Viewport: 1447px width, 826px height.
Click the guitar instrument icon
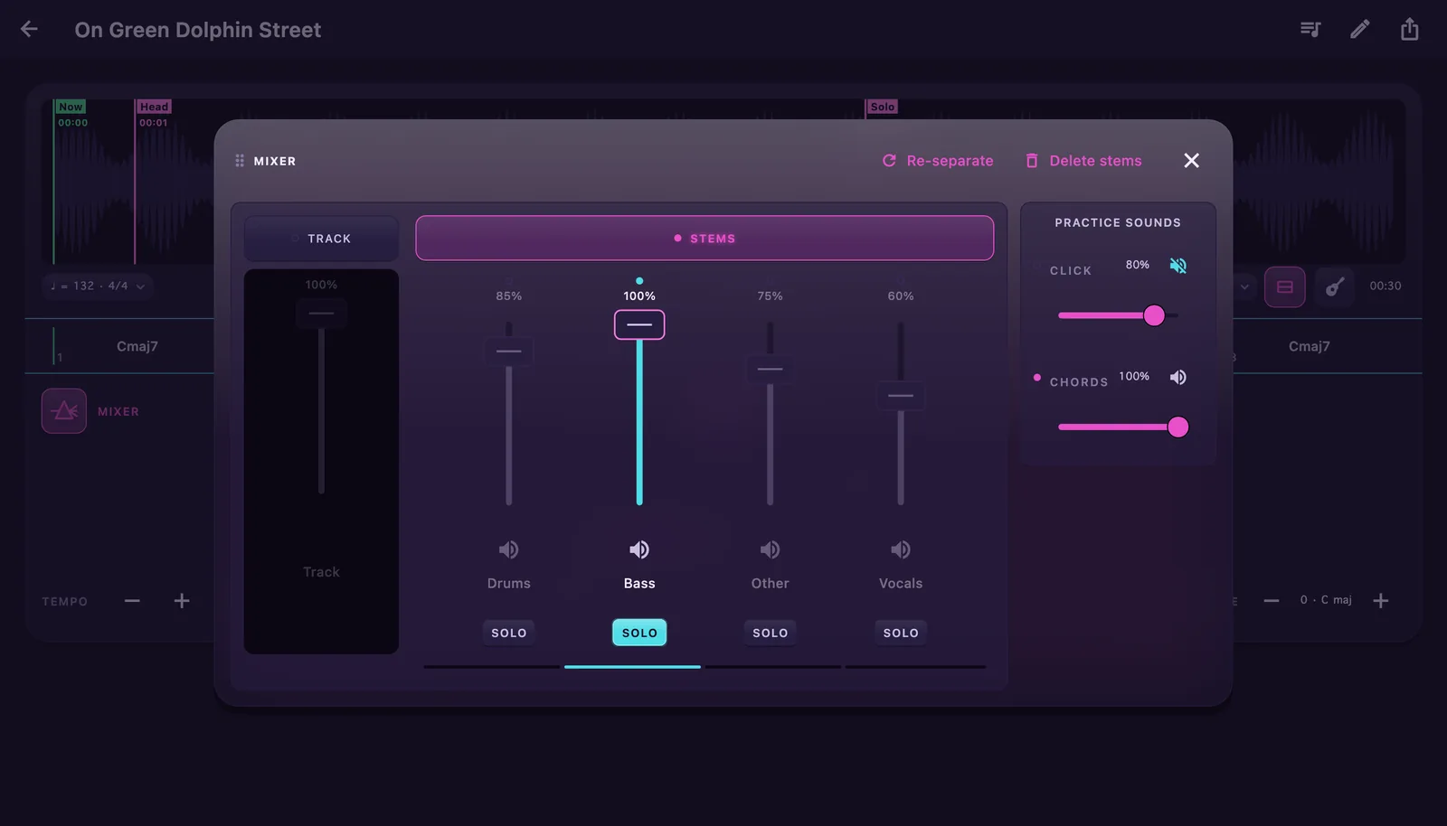point(1334,287)
